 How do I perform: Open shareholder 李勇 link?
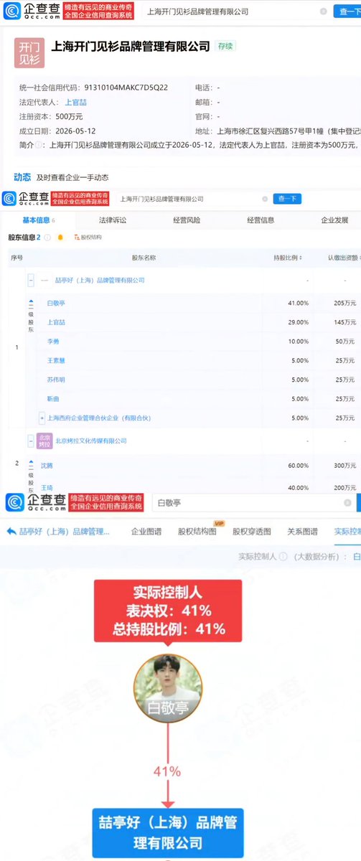pos(53,342)
